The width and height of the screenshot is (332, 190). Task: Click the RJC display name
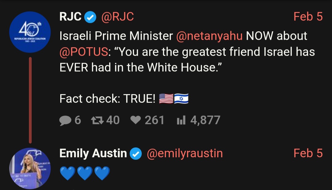click(70, 17)
